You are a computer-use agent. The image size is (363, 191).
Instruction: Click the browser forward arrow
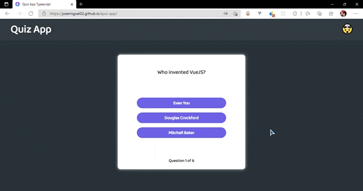coord(19,14)
